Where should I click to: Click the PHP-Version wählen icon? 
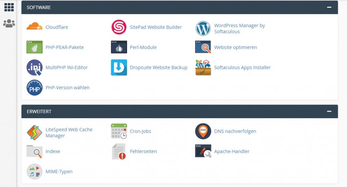click(x=34, y=88)
